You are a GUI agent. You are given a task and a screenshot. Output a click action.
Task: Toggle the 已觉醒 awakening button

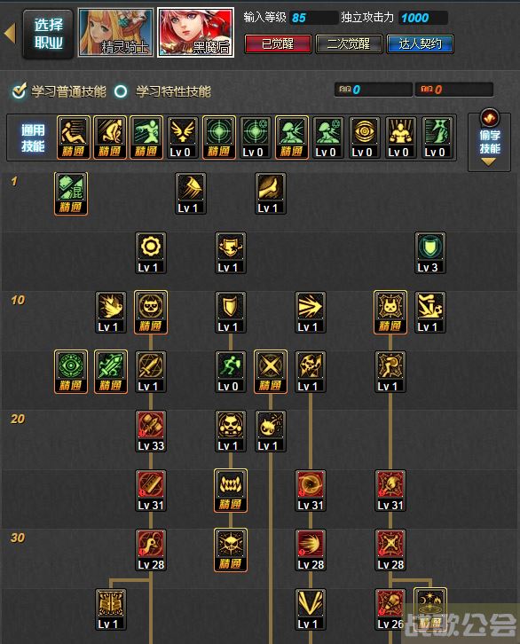click(x=278, y=44)
